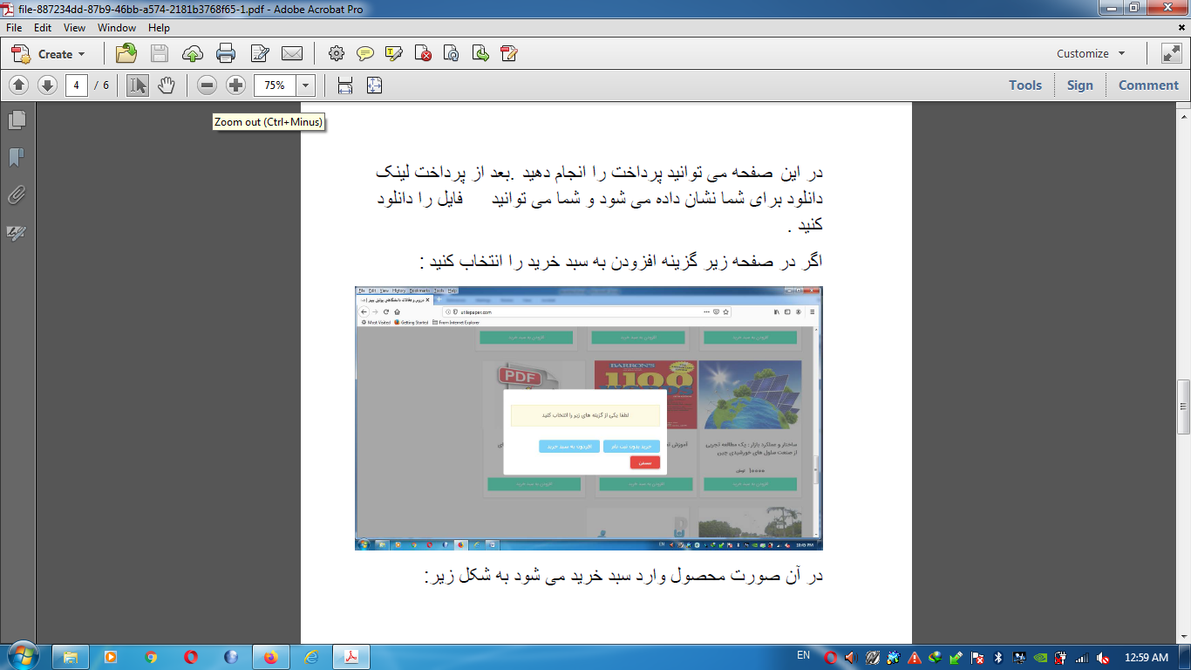Select the Highlight text tool

click(393, 54)
